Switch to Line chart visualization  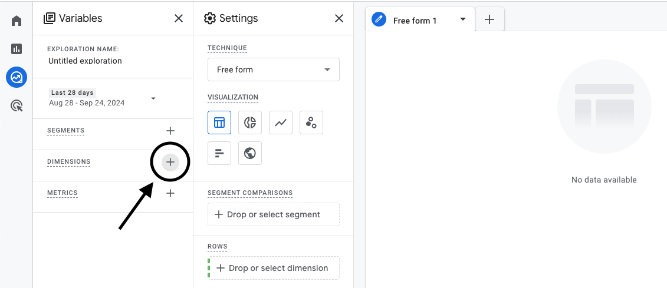(x=281, y=123)
